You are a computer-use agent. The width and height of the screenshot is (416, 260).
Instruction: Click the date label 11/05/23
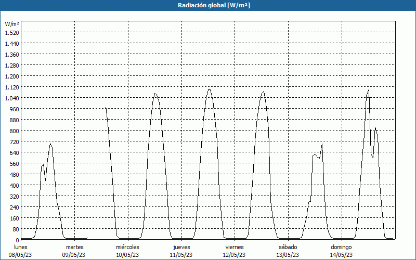[181, 255]
